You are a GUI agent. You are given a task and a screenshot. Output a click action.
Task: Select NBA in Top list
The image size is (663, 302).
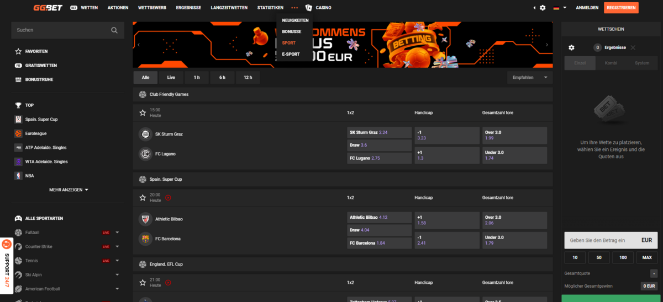tap(30, 176)
